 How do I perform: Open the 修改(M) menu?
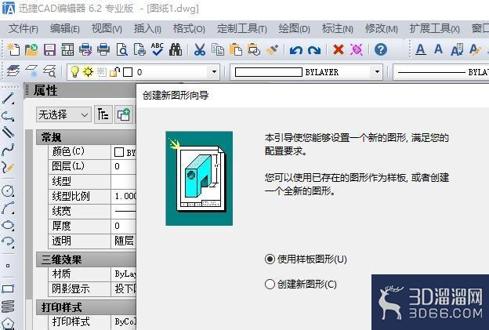tap(382, 29)
